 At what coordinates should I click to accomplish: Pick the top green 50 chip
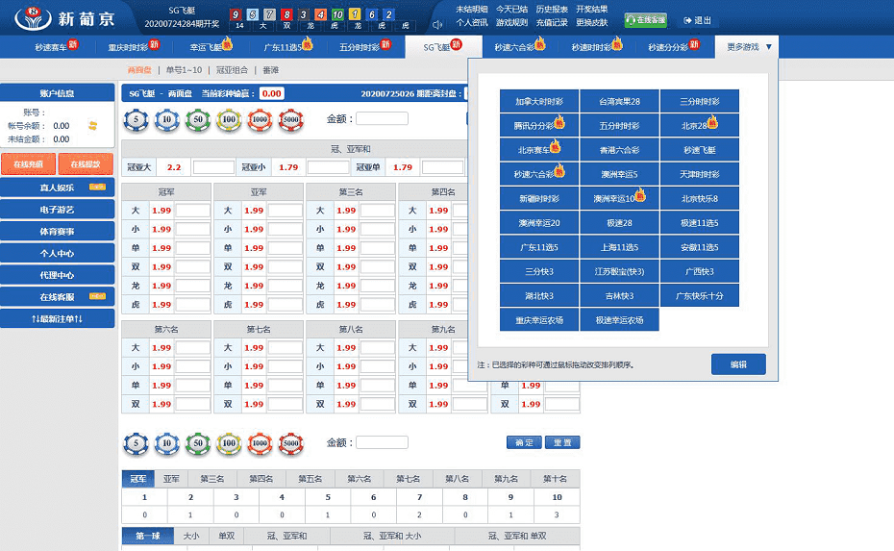click(x=198, y=120)
